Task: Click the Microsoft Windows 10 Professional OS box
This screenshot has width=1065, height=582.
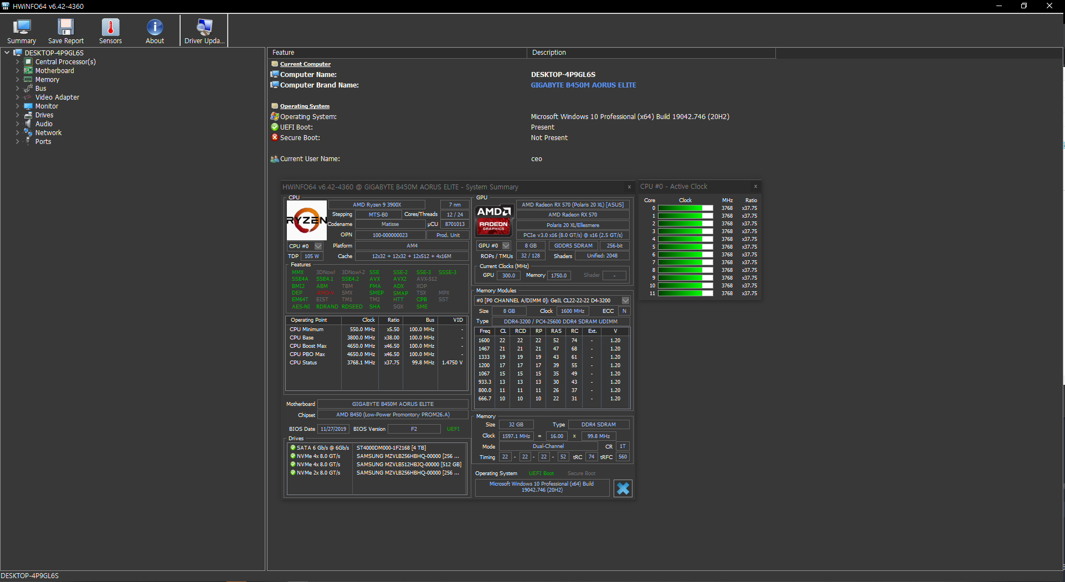Action: pos(542,487)
